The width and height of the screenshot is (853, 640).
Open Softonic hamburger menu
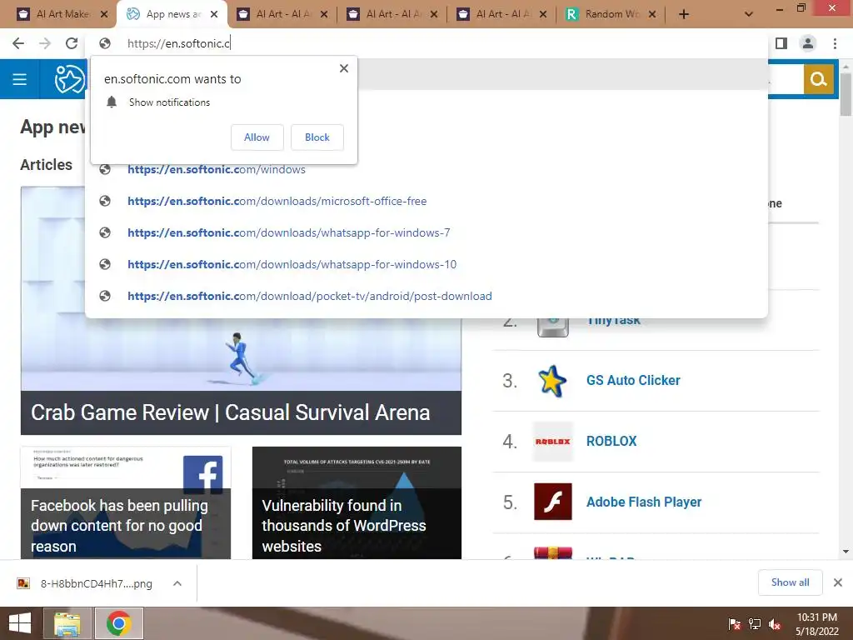coord(20,79)
